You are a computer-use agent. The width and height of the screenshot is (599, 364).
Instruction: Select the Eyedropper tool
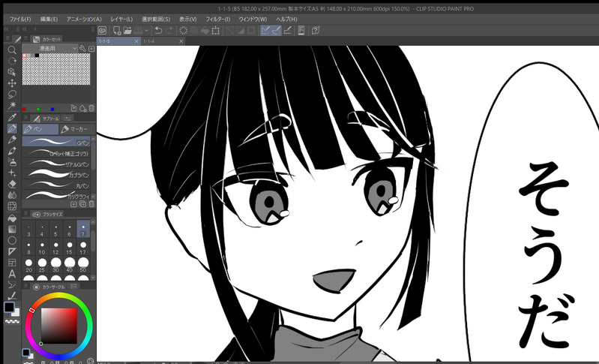click(x=12, y=117)
